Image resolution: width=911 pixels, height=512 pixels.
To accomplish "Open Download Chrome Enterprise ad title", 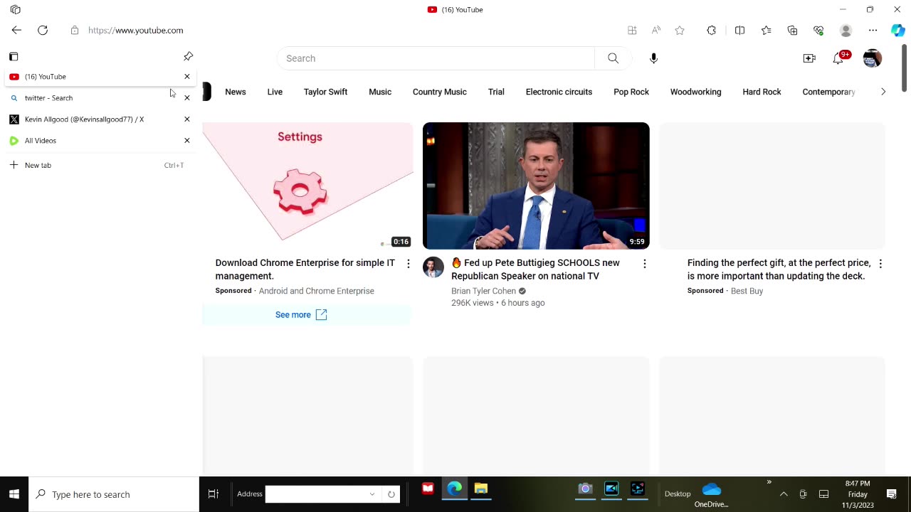I will 305,270.
